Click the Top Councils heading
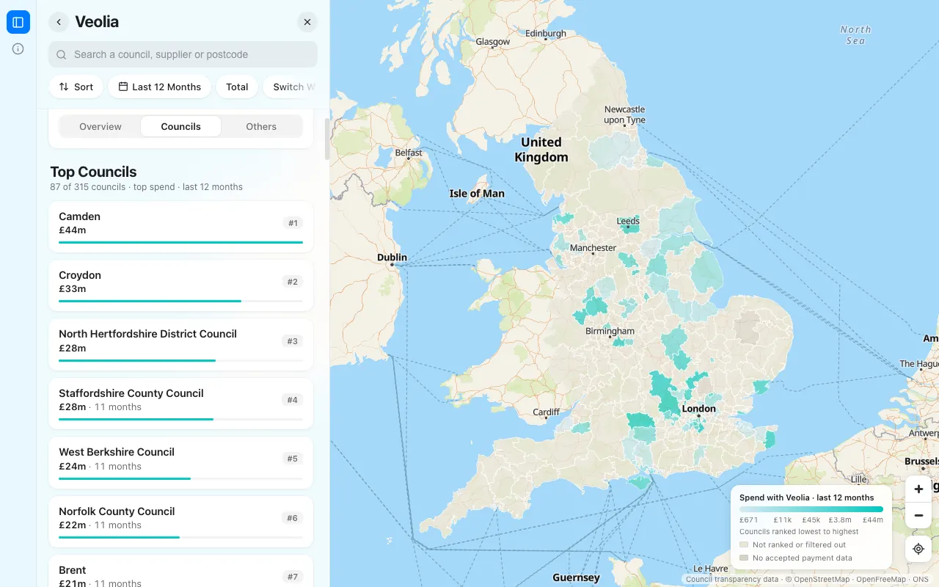Image resolution: width=939 pixels, height=587 pixels. point(93,172)
